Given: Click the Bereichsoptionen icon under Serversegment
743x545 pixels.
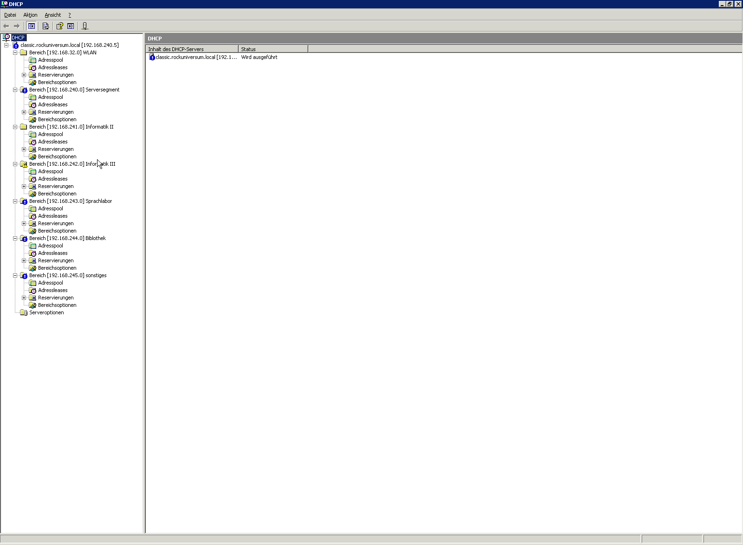Looking at the screenshot, I should click(x=33, y=119).
